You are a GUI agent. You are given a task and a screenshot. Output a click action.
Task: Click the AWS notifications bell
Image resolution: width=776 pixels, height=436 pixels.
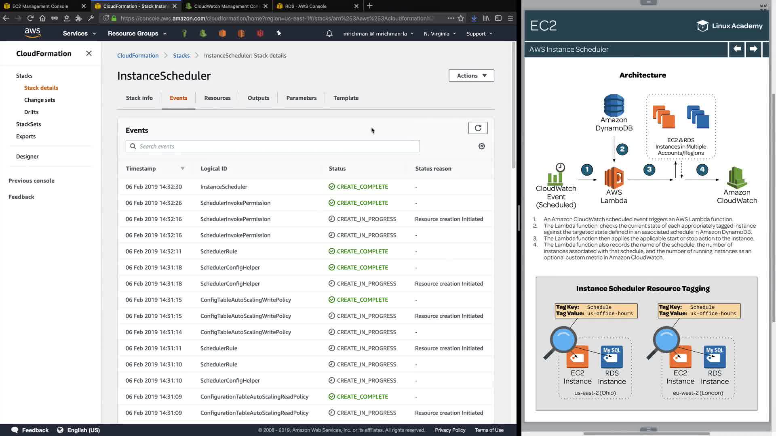pyautogui.click(x=329, y=34)
